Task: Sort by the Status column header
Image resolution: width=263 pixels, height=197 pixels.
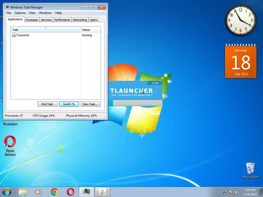Action: 88,29
